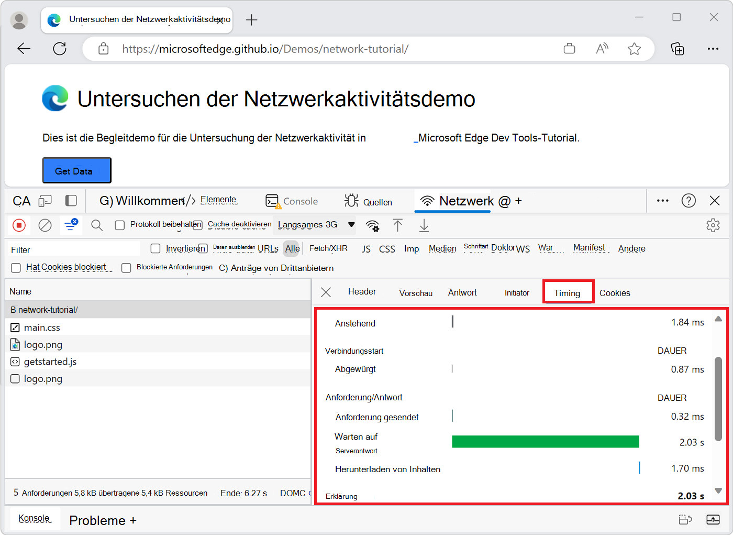
Task: Open the Vorschau tab
Action: pyautogui.click(x=416, y=293)
